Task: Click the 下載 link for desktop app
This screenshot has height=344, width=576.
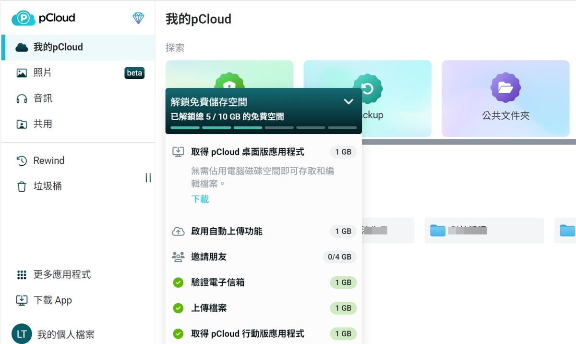Action: (x=200, y=199)
